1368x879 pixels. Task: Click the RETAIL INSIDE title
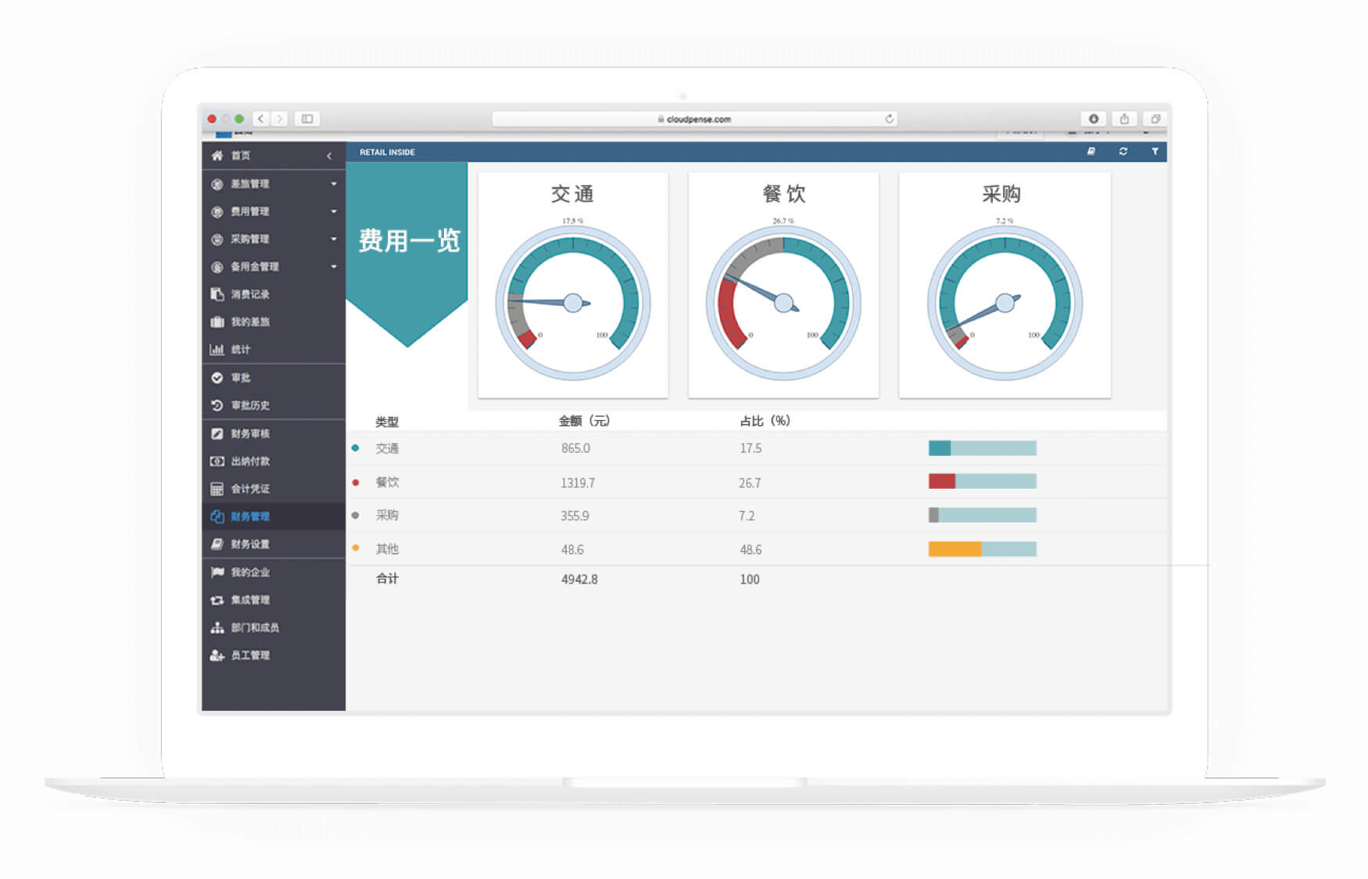tap(387, 152)
